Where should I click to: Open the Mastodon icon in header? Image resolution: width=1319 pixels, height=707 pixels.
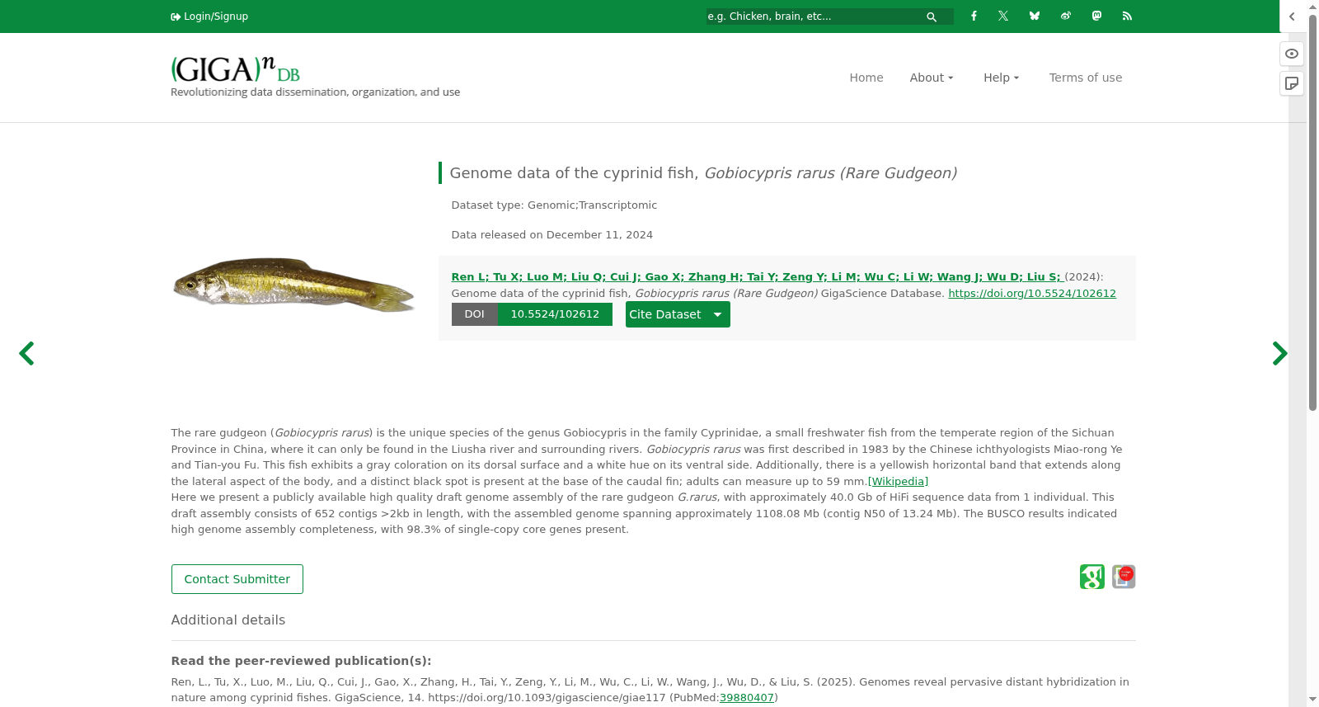pos(1096,16)
